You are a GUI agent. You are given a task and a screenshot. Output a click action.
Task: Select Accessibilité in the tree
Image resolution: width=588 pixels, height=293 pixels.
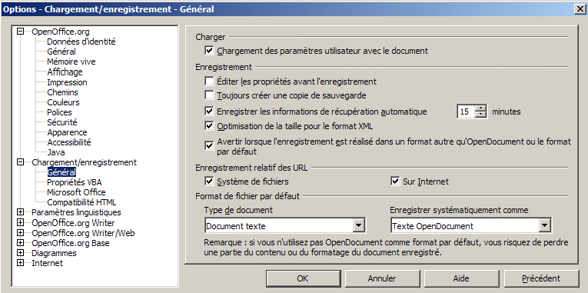[68, 142]
